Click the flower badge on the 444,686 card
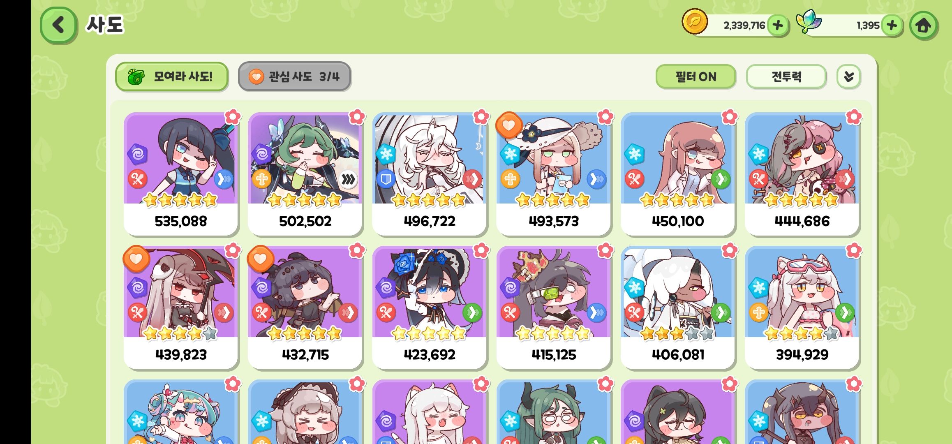The height and width of the screenshot is (444, 952). click(854, 117)
